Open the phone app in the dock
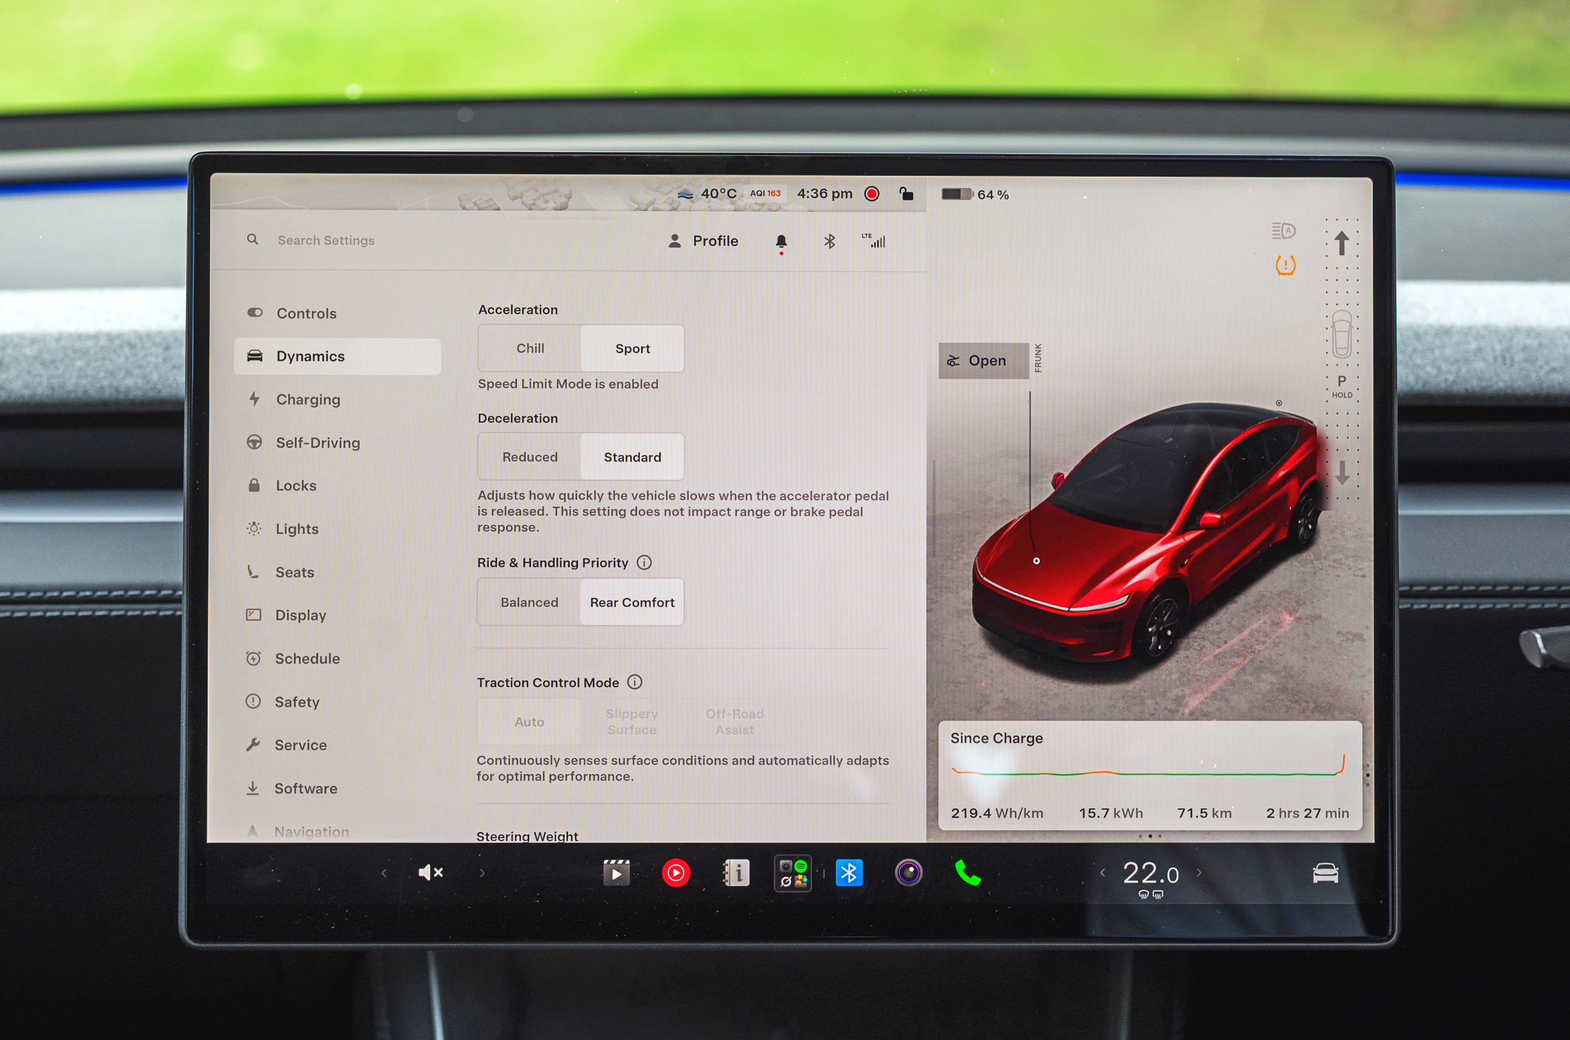Screen dimensions: 1570x1040 tap(968, 873)
